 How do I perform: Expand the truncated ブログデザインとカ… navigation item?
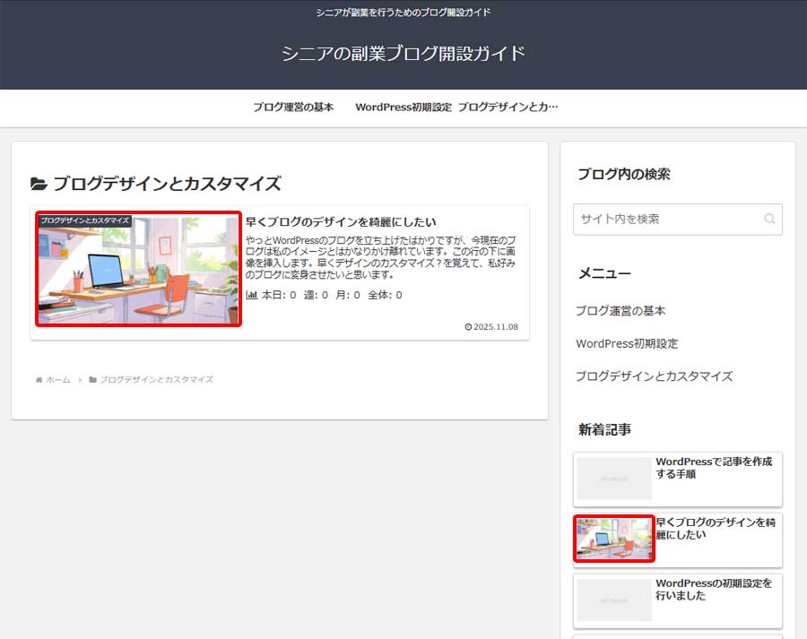tap(508, 107)
